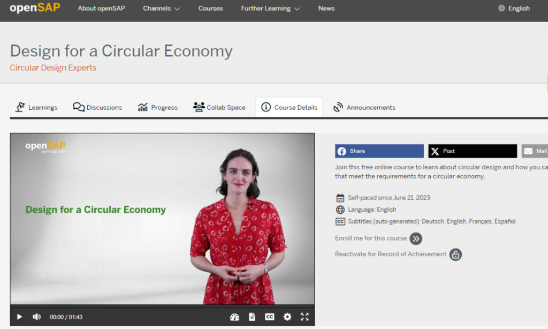This screenshot has height=329, width=548.
Task: Click the CC icon by Subtitles
Action: click(x=340, y=221)
